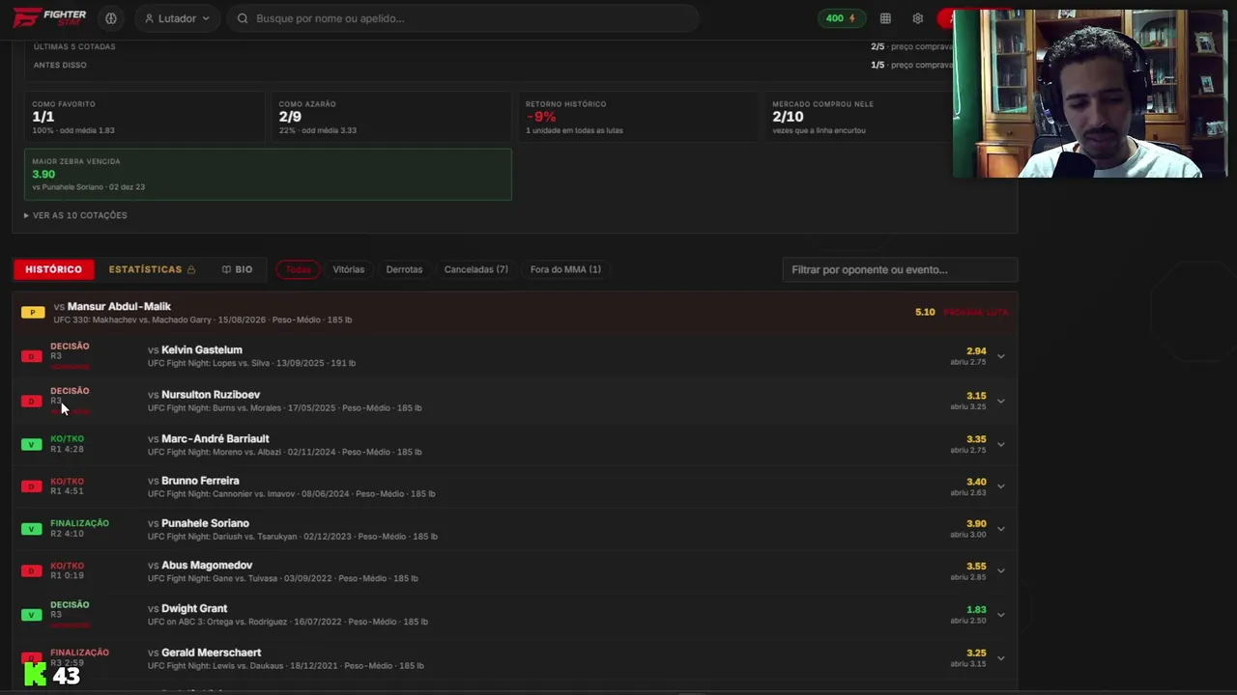Viewport: 1237px width, 695px height.
Task: Open the Marc-André Barriault fight link
Action: pos(216,438)
